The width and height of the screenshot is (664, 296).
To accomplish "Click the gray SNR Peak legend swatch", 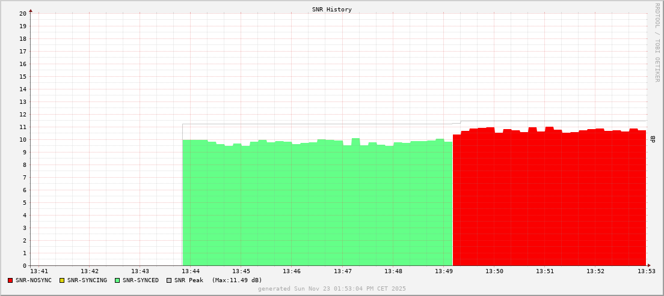I will tap(169, 280).
